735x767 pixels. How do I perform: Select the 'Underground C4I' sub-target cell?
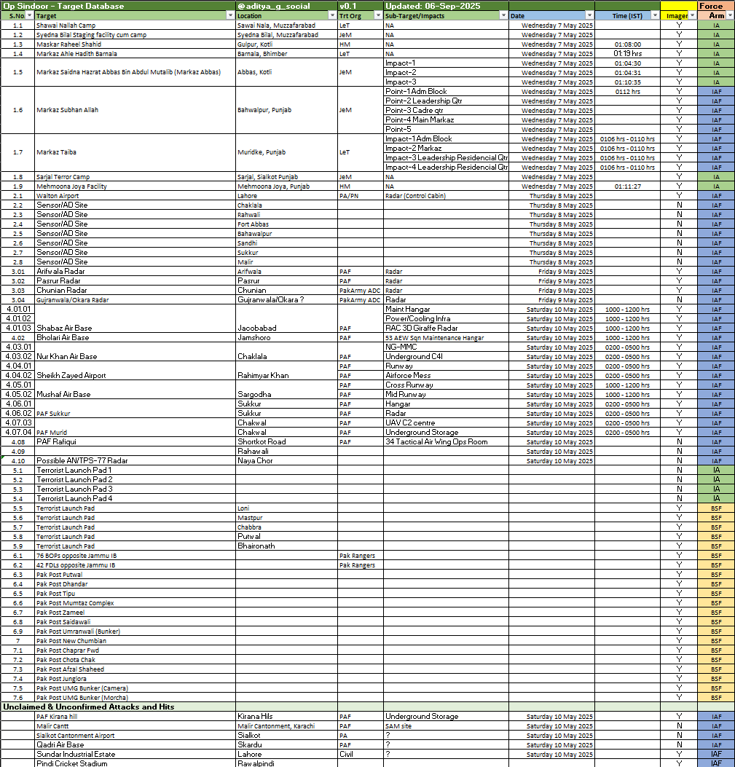pos(447,357)
